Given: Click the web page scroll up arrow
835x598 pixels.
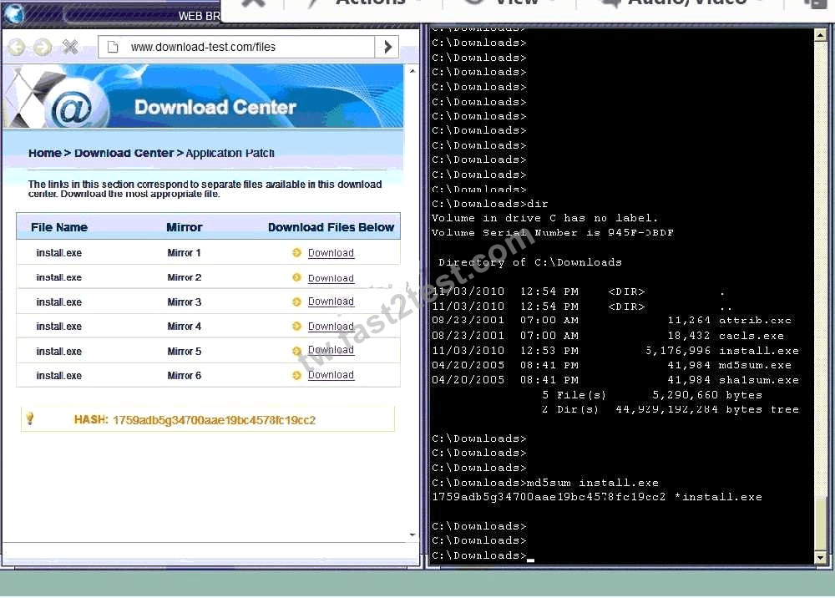Looking at the screenshot, I should tap(412, 71).
